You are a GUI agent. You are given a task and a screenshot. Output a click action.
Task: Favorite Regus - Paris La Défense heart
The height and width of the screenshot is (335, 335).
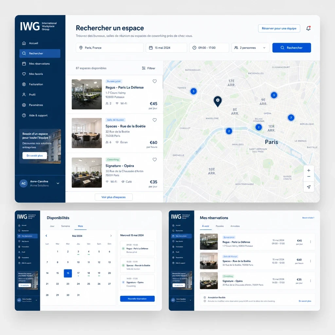[x=155, y=81]
